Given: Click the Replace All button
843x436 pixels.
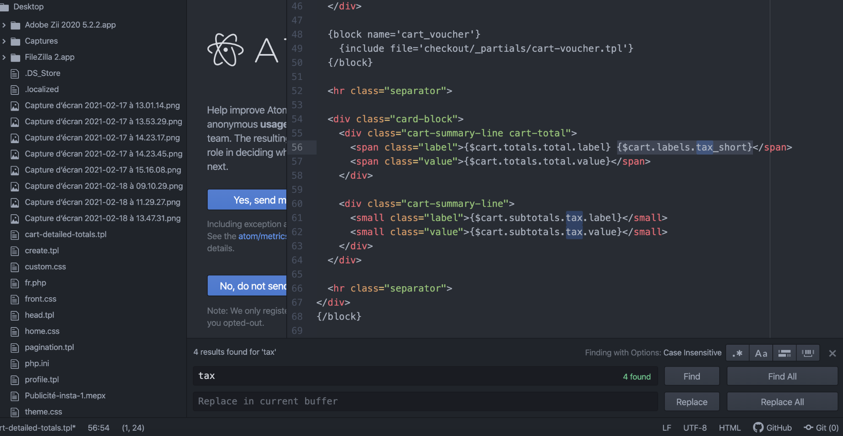Looking at the screenshot, I should [x=782, y=402].
